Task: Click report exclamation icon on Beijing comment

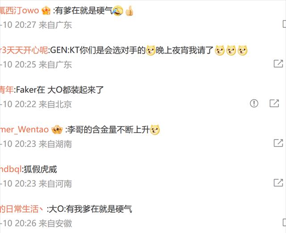Action: (x=254, y=103)
